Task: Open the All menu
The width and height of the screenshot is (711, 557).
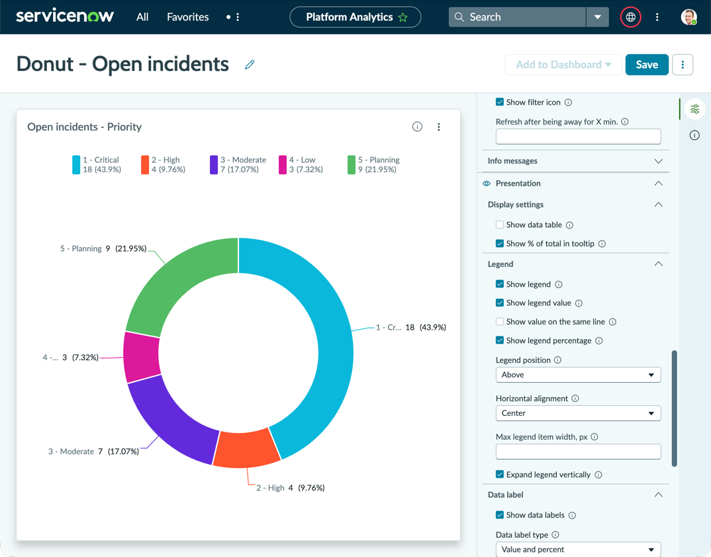Action: click(x=142, y=17)
